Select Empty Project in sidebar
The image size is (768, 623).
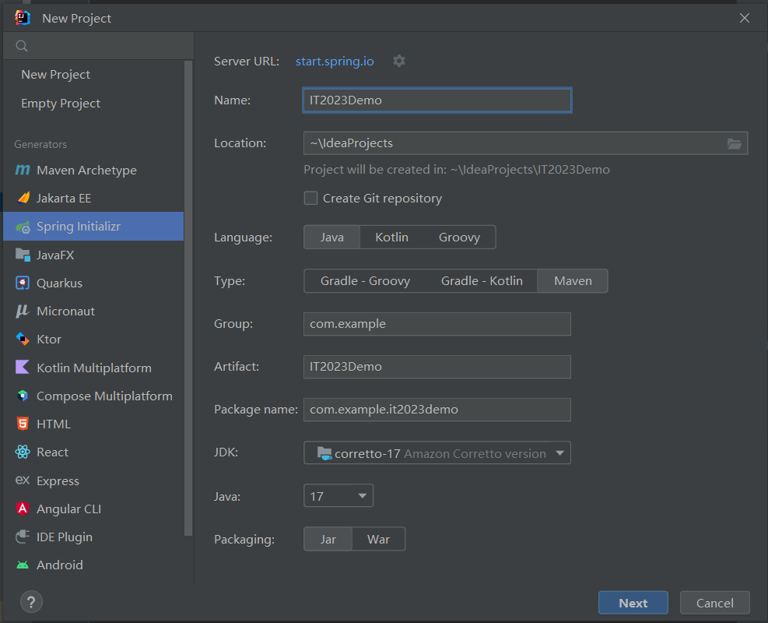coord(61,103)
